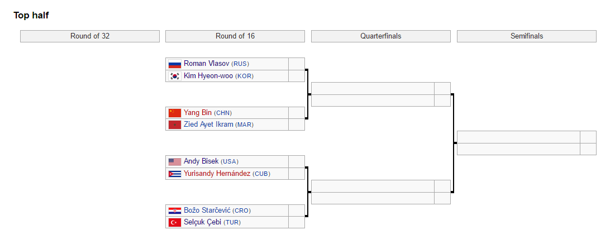Click the Round of 16 header
The width and height of the screenshot is (615, 244).
pyautogui.click(x=235, y=36)
